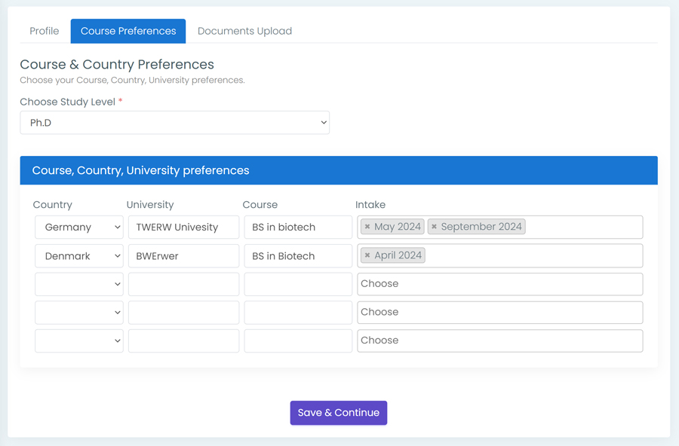
Task: Expand the Denmark country dropdown
Action: pyautogui.click(x=79, y=255)
